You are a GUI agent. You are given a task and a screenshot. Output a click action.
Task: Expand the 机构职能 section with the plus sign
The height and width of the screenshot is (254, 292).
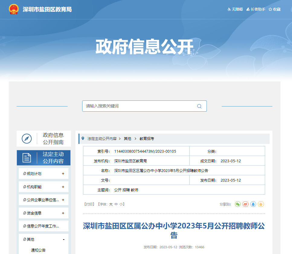(63, 187)
